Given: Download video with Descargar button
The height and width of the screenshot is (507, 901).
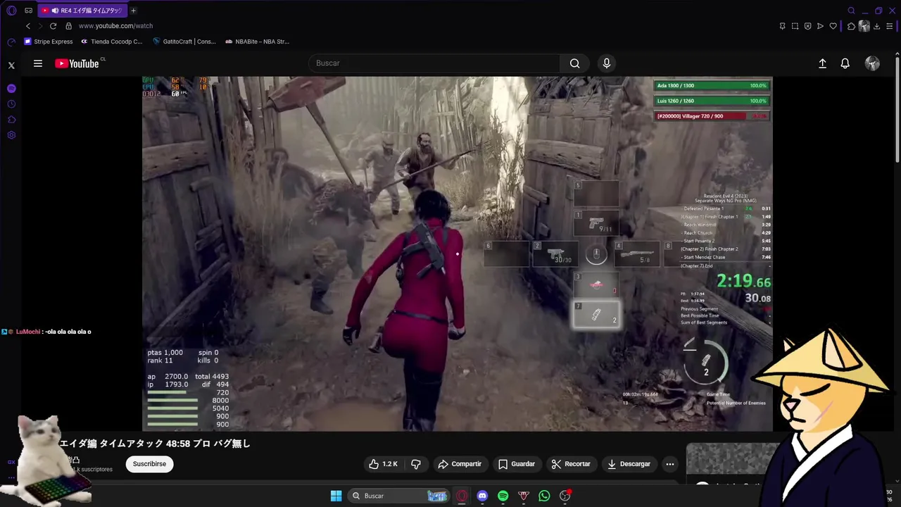Looking at the screenshot, I should (x=629, y=464).
